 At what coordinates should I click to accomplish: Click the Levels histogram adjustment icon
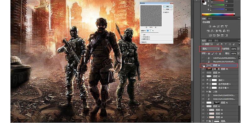click(x=214, y=27)
